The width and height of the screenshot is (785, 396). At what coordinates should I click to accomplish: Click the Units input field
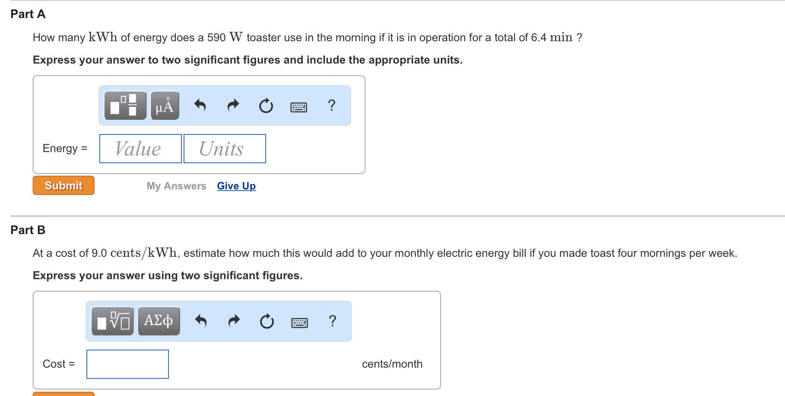point(224,149)
